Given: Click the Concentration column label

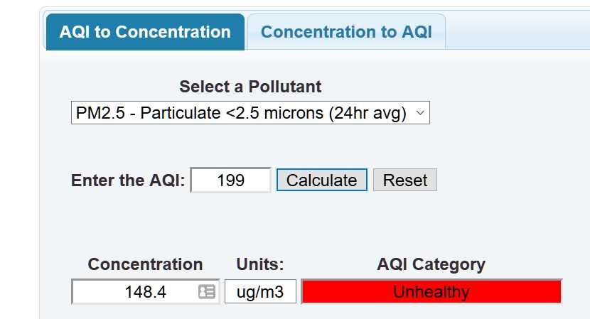Looking at the screenshot, I should (x=145, y=264).
